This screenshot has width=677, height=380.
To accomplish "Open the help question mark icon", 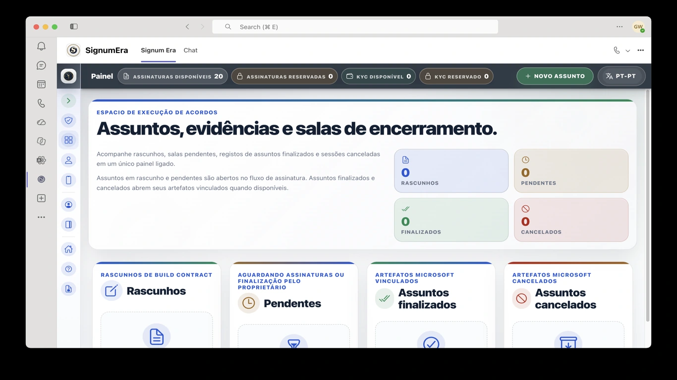I will pyautogui.click(x=68, y=269).
